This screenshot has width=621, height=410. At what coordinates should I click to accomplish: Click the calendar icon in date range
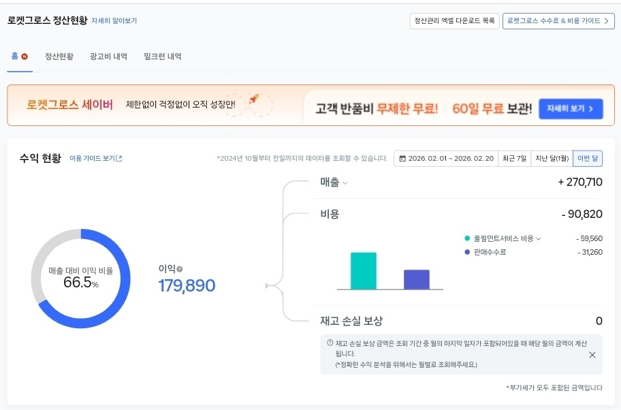[x=402, y=159]
